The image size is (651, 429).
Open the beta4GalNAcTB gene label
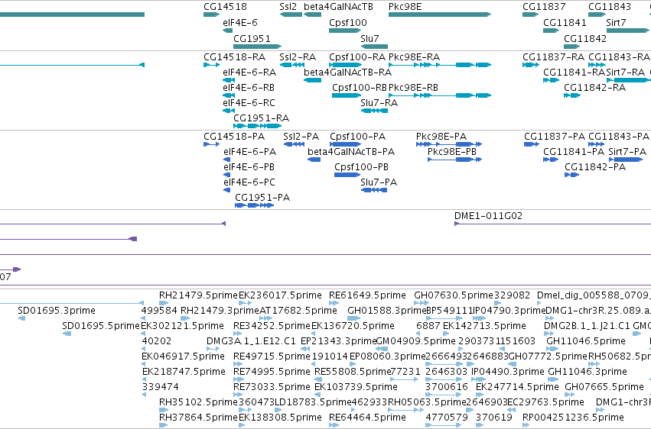click(338, 7)
